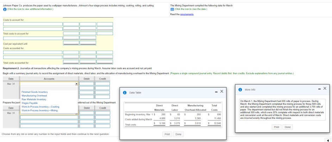Click the additional information icon
This screenshot has width=332, height=142.
coord(5,9)
